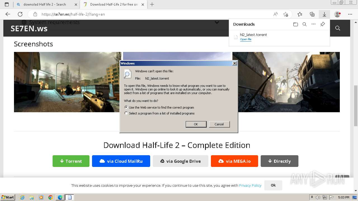358x201 pixels.
Task: Go back using browser back arrow
Action: click(x=8, y=14)
